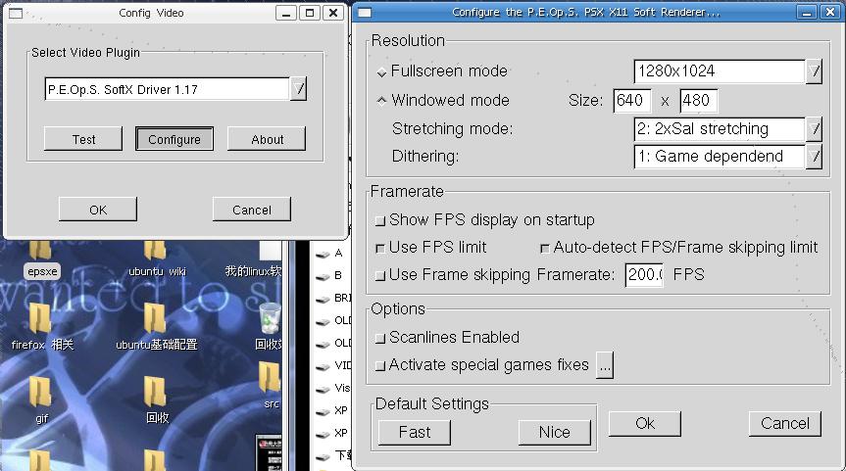The width and height of the screenshot is (846, 471).
Task: Confirm Config Video with OK button
Action: point(98,210)
